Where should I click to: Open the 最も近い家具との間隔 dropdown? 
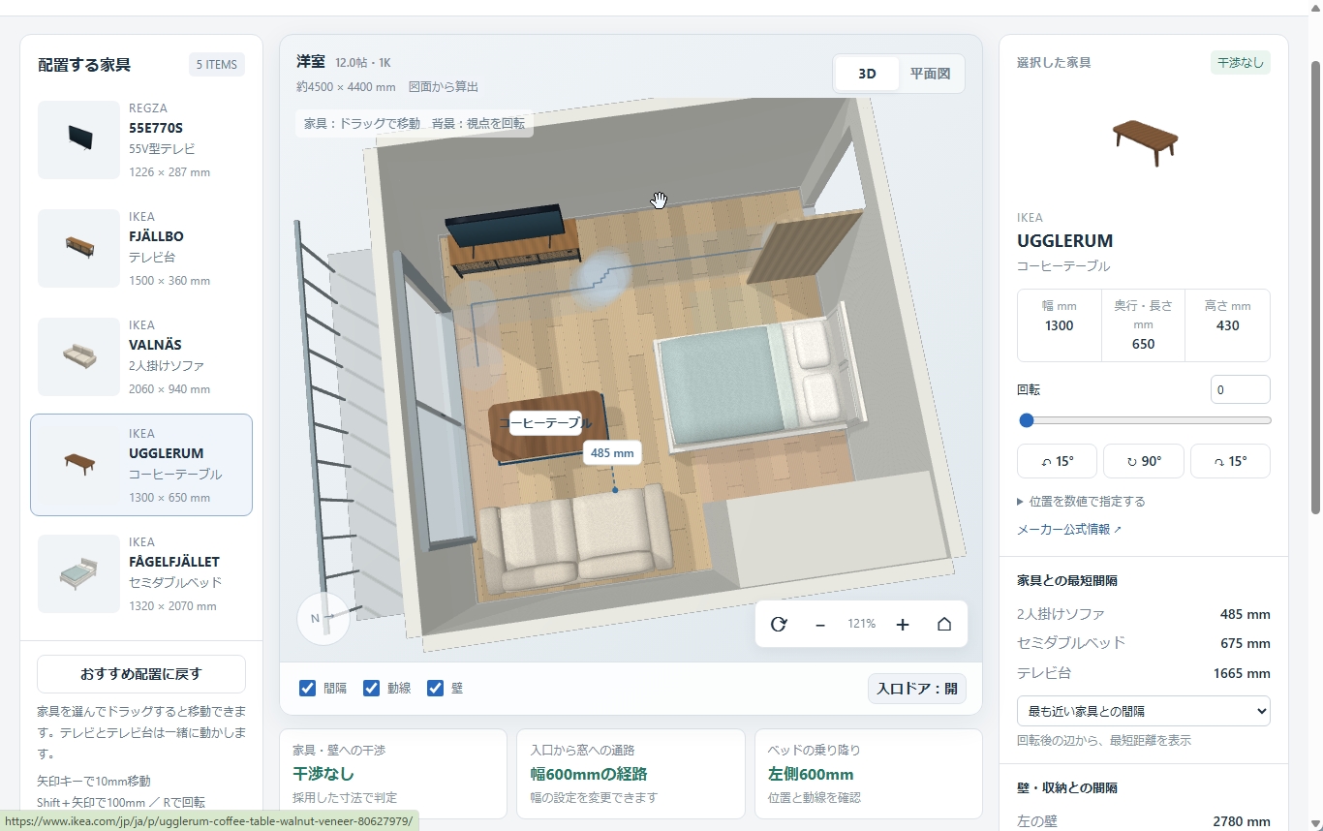tap(1144, 711)
